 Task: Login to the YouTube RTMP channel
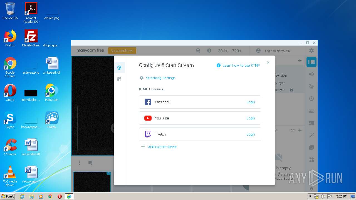coord(251,118)
